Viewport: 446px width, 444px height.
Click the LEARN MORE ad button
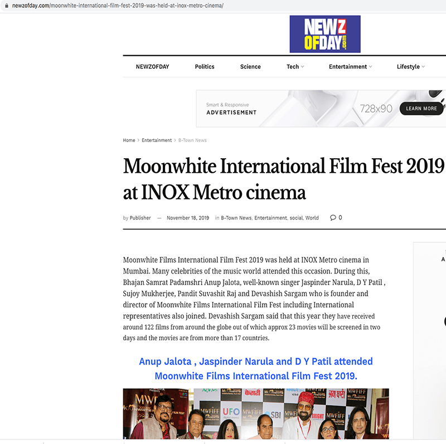pos(421,109)
